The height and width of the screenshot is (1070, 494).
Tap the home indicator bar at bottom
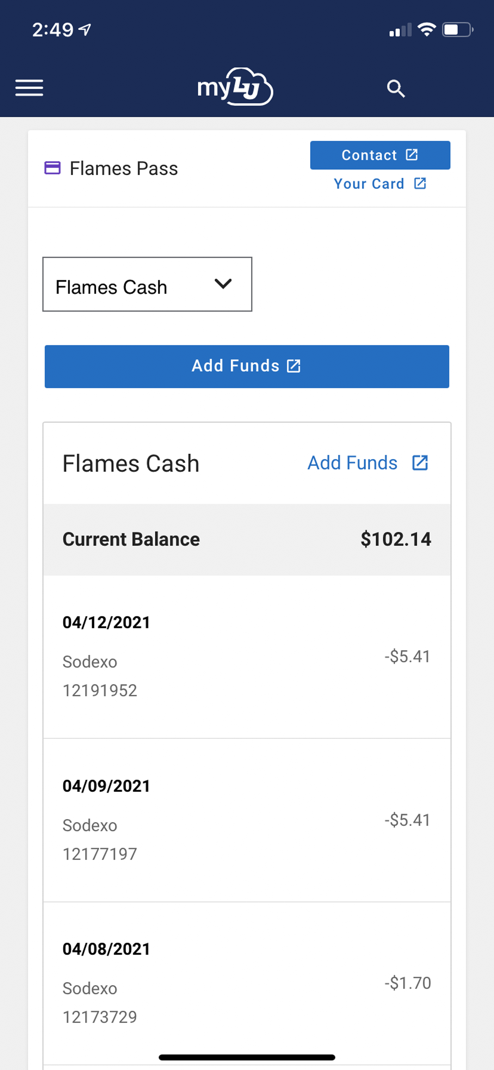click(x=247, y=1057)
